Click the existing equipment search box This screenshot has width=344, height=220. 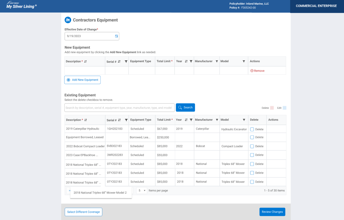point(120,108)
